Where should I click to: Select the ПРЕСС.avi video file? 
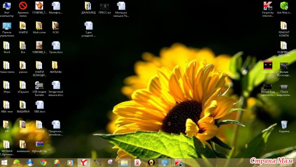(x=104, y=8)
